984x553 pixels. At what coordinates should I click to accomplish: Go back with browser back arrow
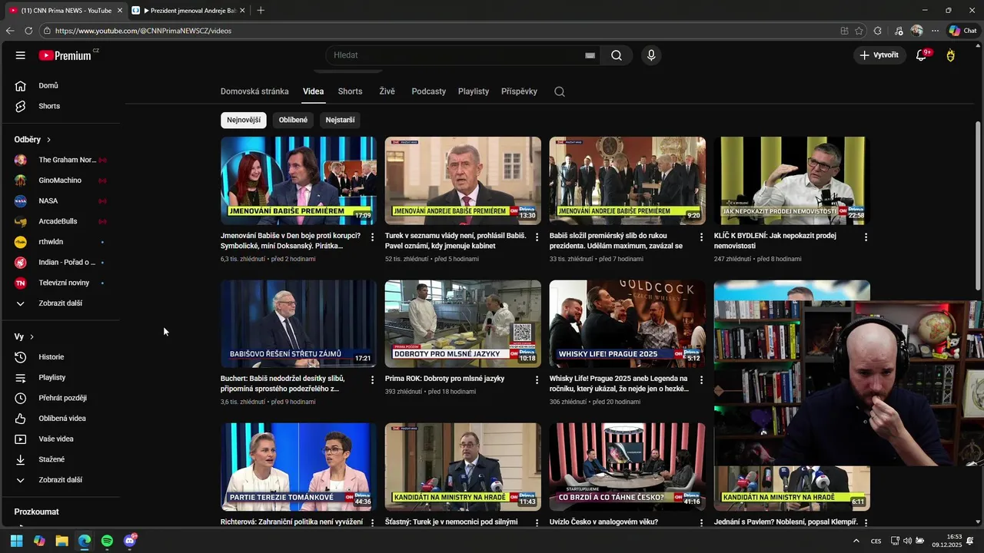(x=10, y=31)
